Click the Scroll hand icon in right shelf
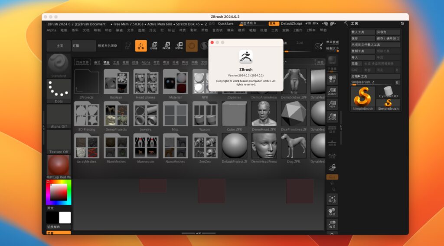Viewport: 444px width, 246px height. 332,79
